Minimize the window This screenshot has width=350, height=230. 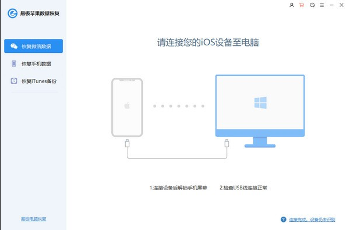pos(332,5)
